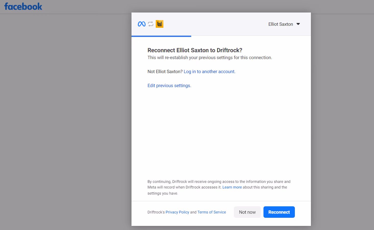Click the sync arrows icon between logos
Screen dimensions: 374x230
click(x=151, y=24)
